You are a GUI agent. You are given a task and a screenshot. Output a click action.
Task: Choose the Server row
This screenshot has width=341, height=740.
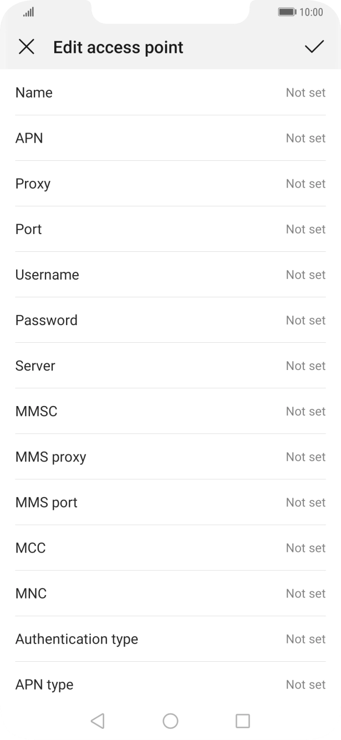[170, 366]
